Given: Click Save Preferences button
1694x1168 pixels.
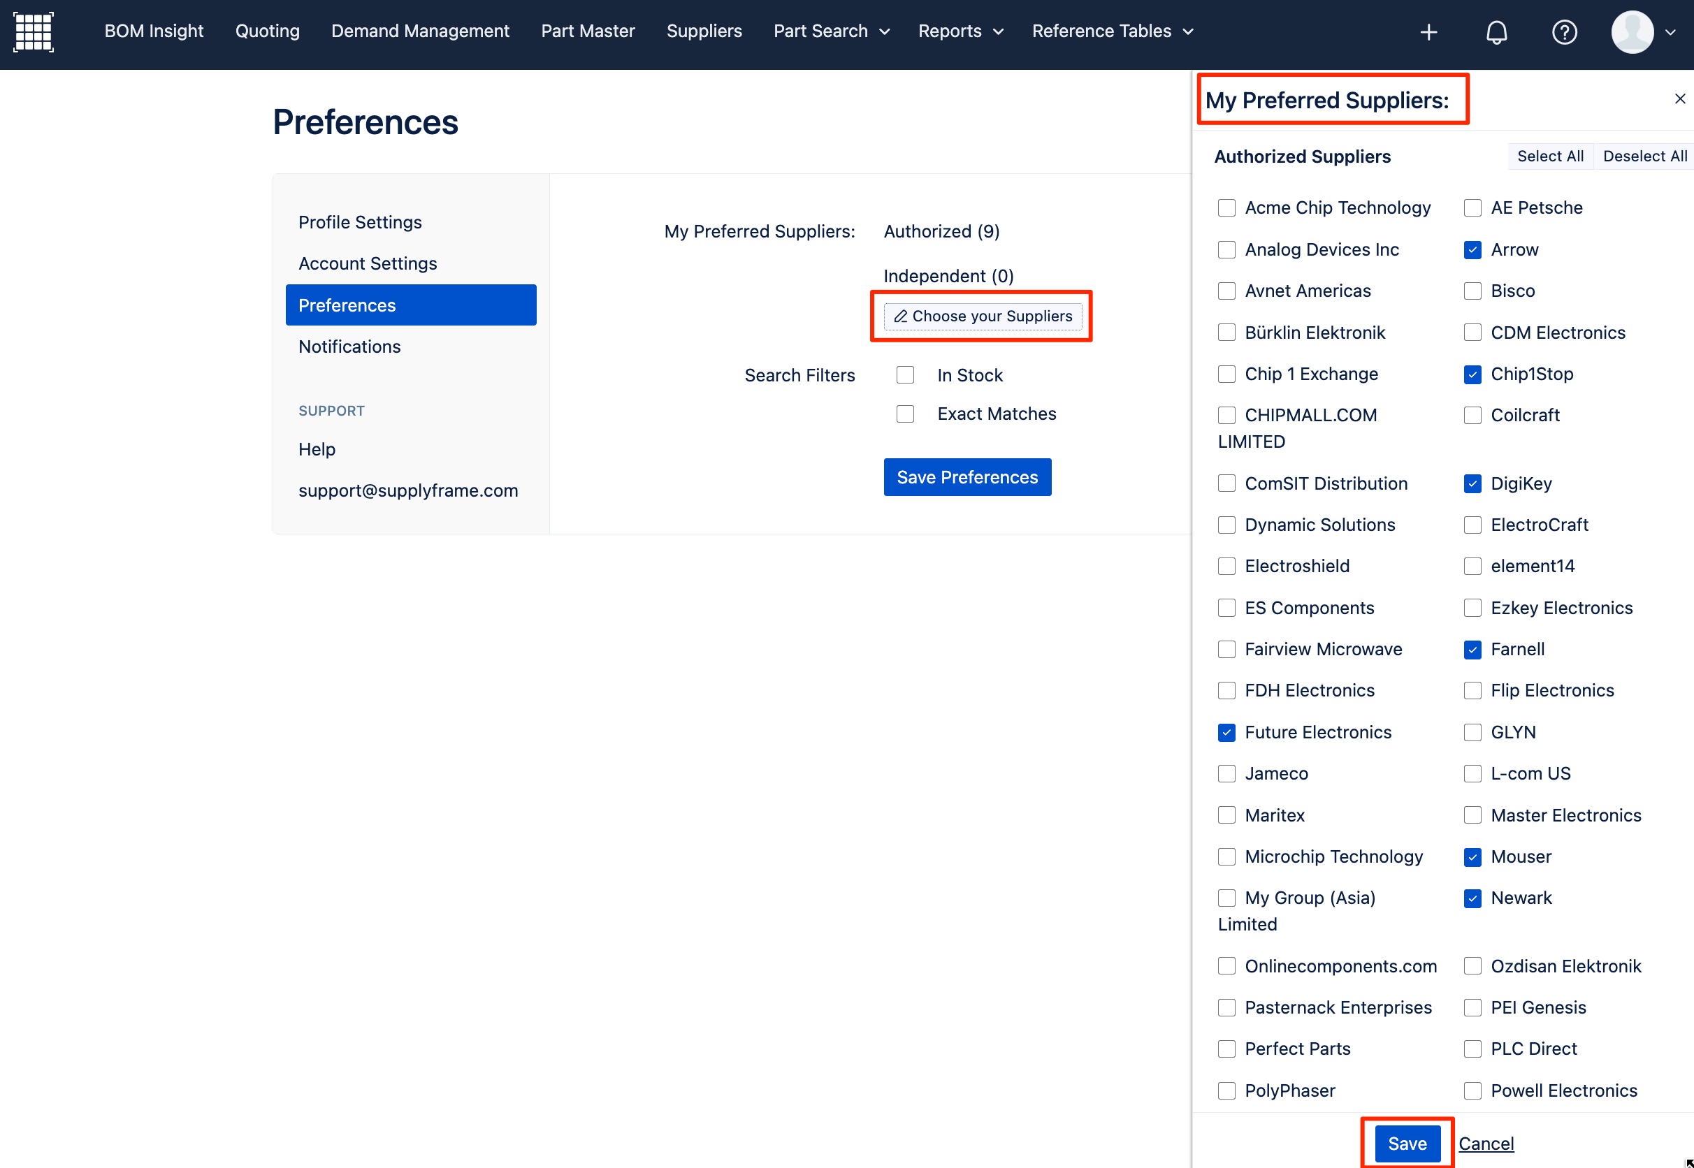Looking at the screenshot, I should 967,478.
